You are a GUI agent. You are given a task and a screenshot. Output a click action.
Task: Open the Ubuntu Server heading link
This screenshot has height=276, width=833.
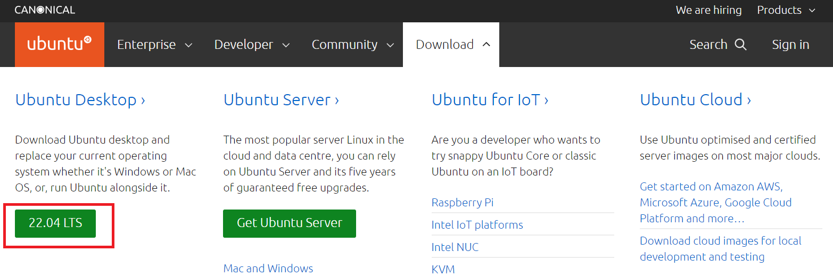coord(281,99)
